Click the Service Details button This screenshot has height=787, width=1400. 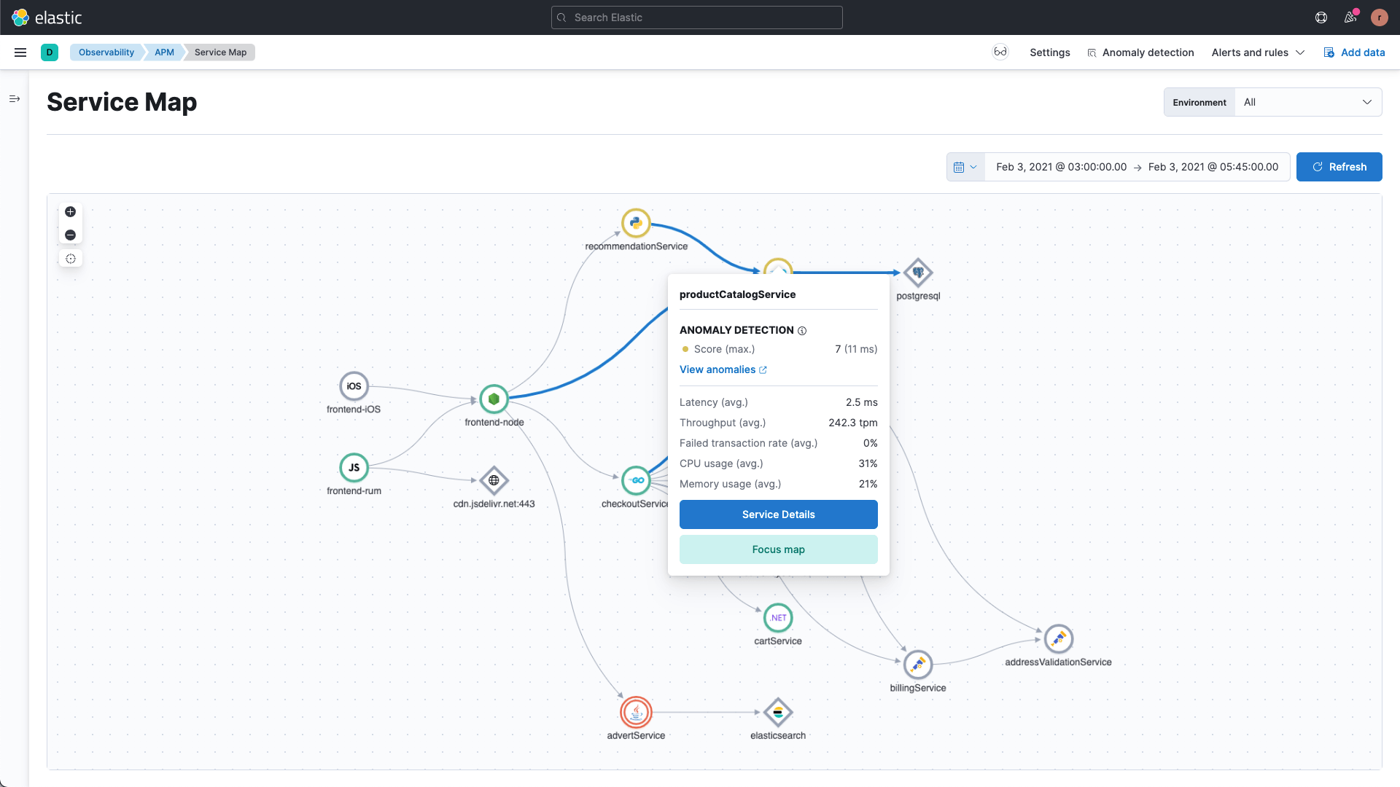pos(779,514)
